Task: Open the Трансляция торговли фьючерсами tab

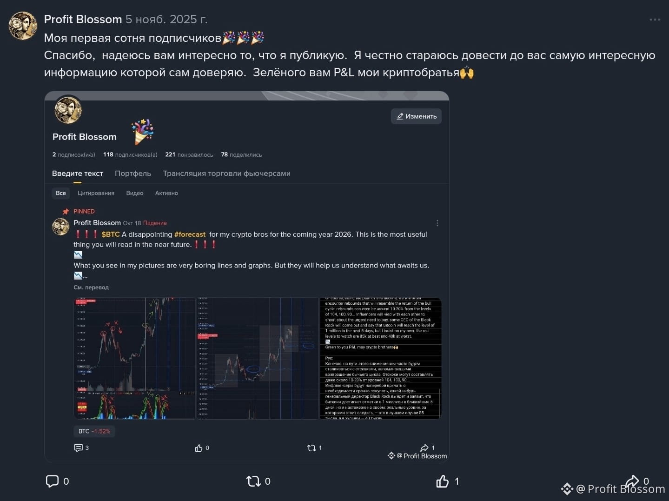Action: pos(226,174)
